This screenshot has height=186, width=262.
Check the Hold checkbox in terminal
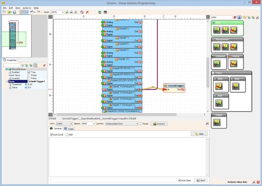point(67,134)
